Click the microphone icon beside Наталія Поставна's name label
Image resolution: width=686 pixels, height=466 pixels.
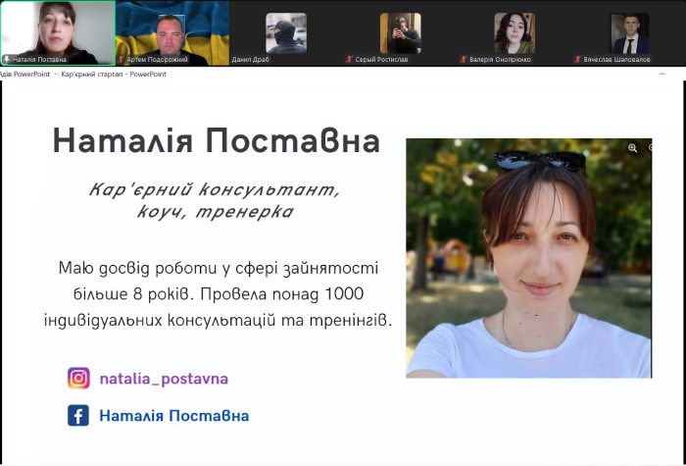pyautogui.click(x=7, y=60)
